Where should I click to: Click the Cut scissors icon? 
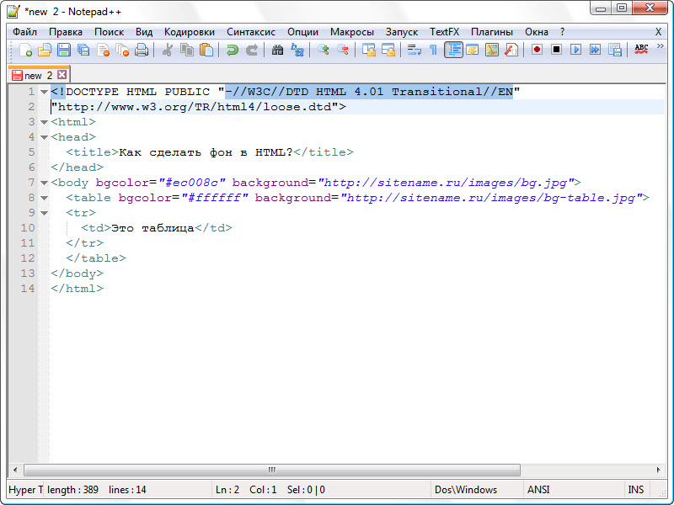tap(167, 50)
